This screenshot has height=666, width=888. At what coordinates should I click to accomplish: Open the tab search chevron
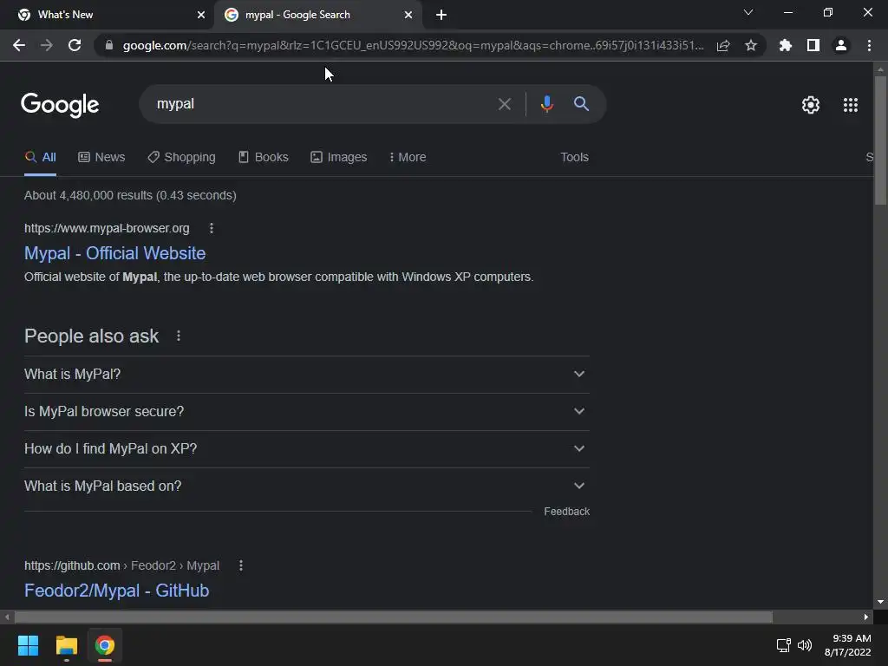[748, 12]
